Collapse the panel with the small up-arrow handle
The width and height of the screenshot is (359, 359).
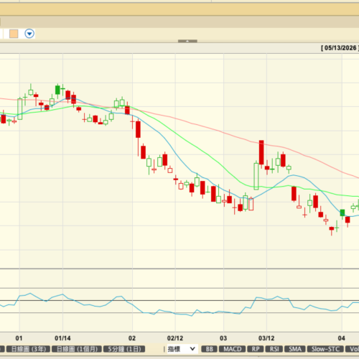[187, 41]
